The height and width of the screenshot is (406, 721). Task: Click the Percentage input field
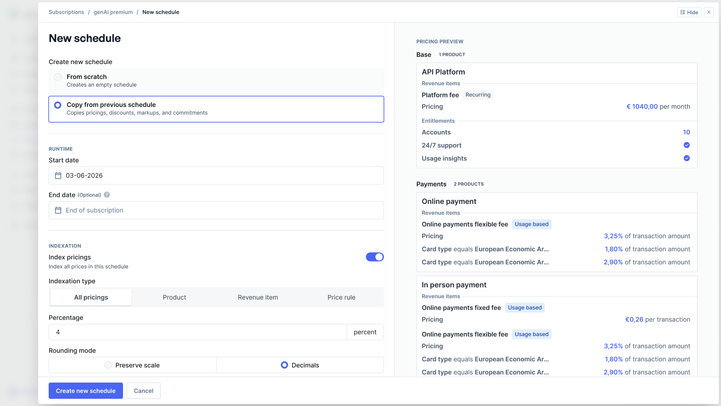coord(198,332)
